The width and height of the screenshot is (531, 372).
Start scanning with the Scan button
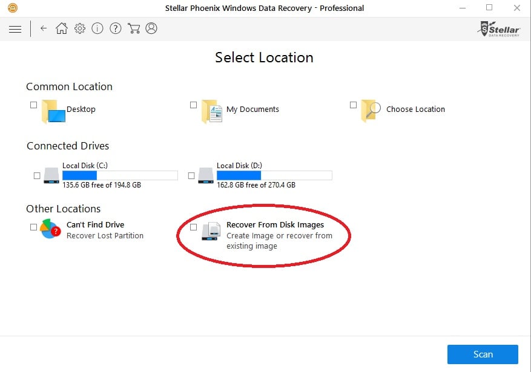[x=483, y=354]
